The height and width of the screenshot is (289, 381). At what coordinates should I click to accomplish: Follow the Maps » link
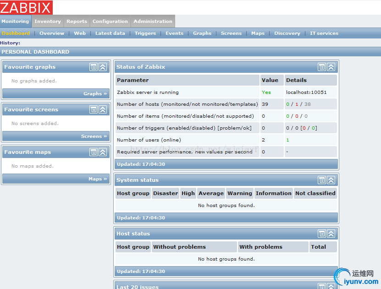click(x=98, y=179)
